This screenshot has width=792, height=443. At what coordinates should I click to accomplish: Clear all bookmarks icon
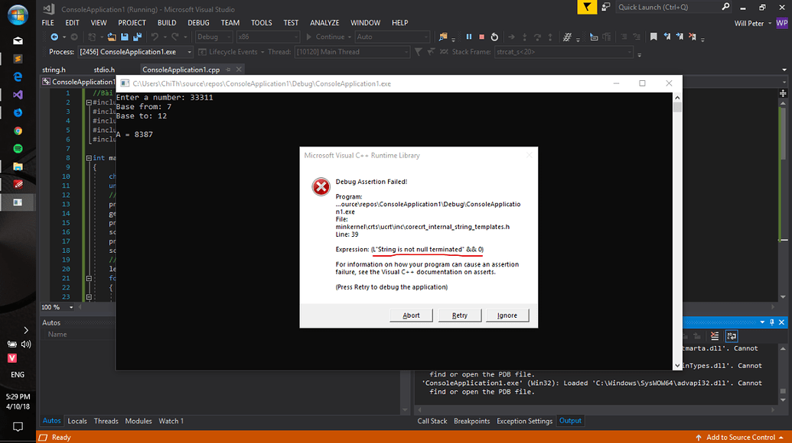click(693, 37)
